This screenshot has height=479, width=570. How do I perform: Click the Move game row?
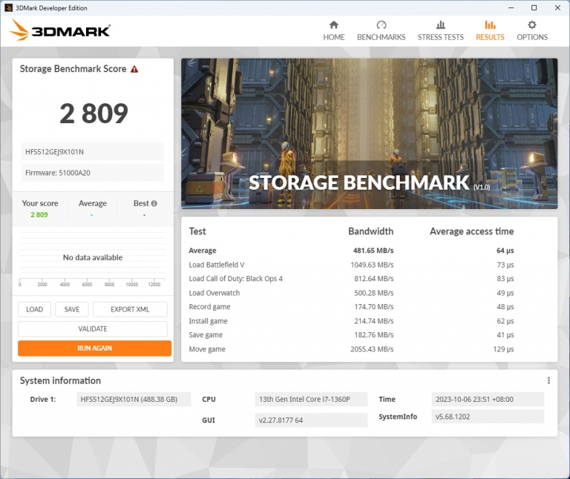(351, 349)
